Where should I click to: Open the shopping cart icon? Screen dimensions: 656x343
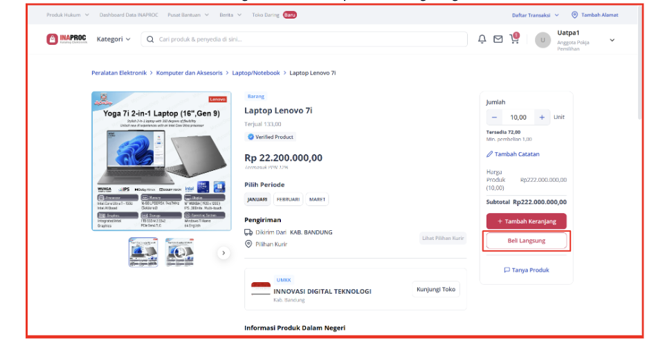pyautogui.click(x=514, y=39)
